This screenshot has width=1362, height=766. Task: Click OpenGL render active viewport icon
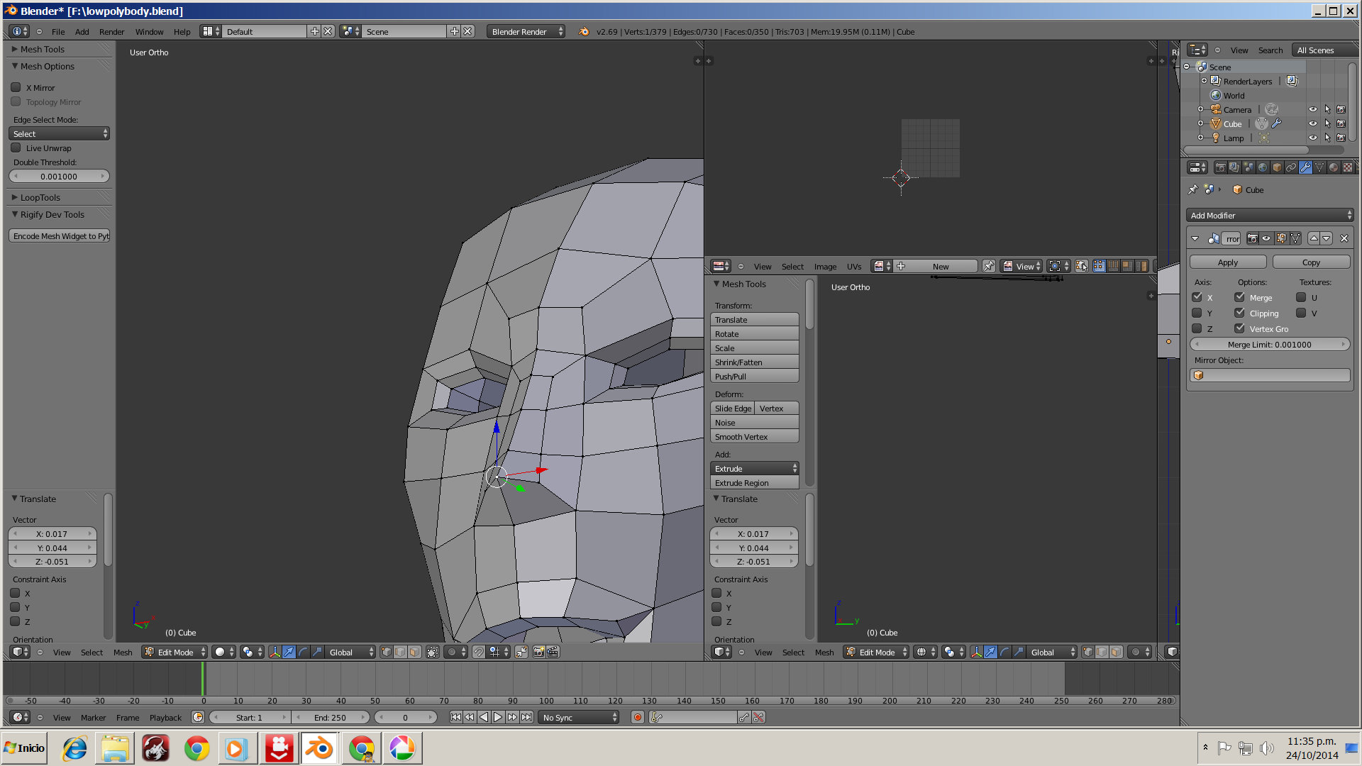(x=538, y=652)
